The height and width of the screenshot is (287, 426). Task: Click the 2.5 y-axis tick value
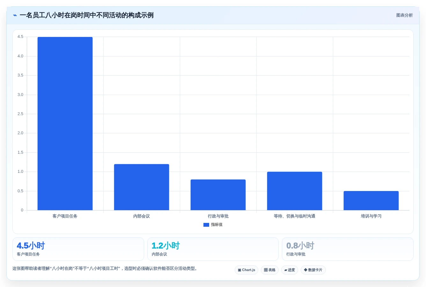click(20, 114)
